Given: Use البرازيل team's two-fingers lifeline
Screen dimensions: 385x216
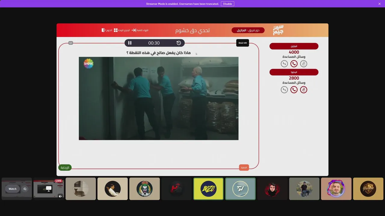Looking at the screenshot, I should [x=303, y=64].
